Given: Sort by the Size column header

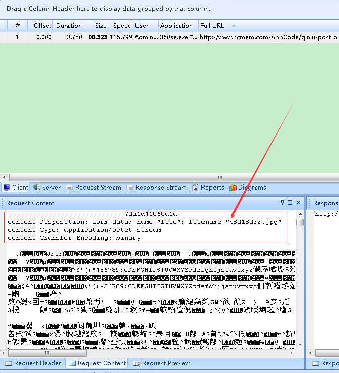Looking at the screenshot, I should (x=96, y=26).
